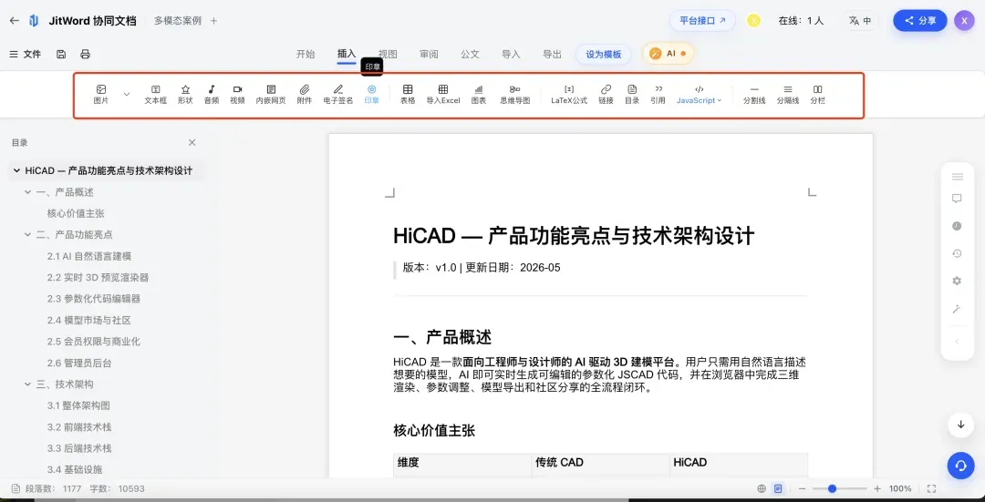Add an 电子签名 electronic signature
The height and width of the screenshot is (502, 985).
338,94
